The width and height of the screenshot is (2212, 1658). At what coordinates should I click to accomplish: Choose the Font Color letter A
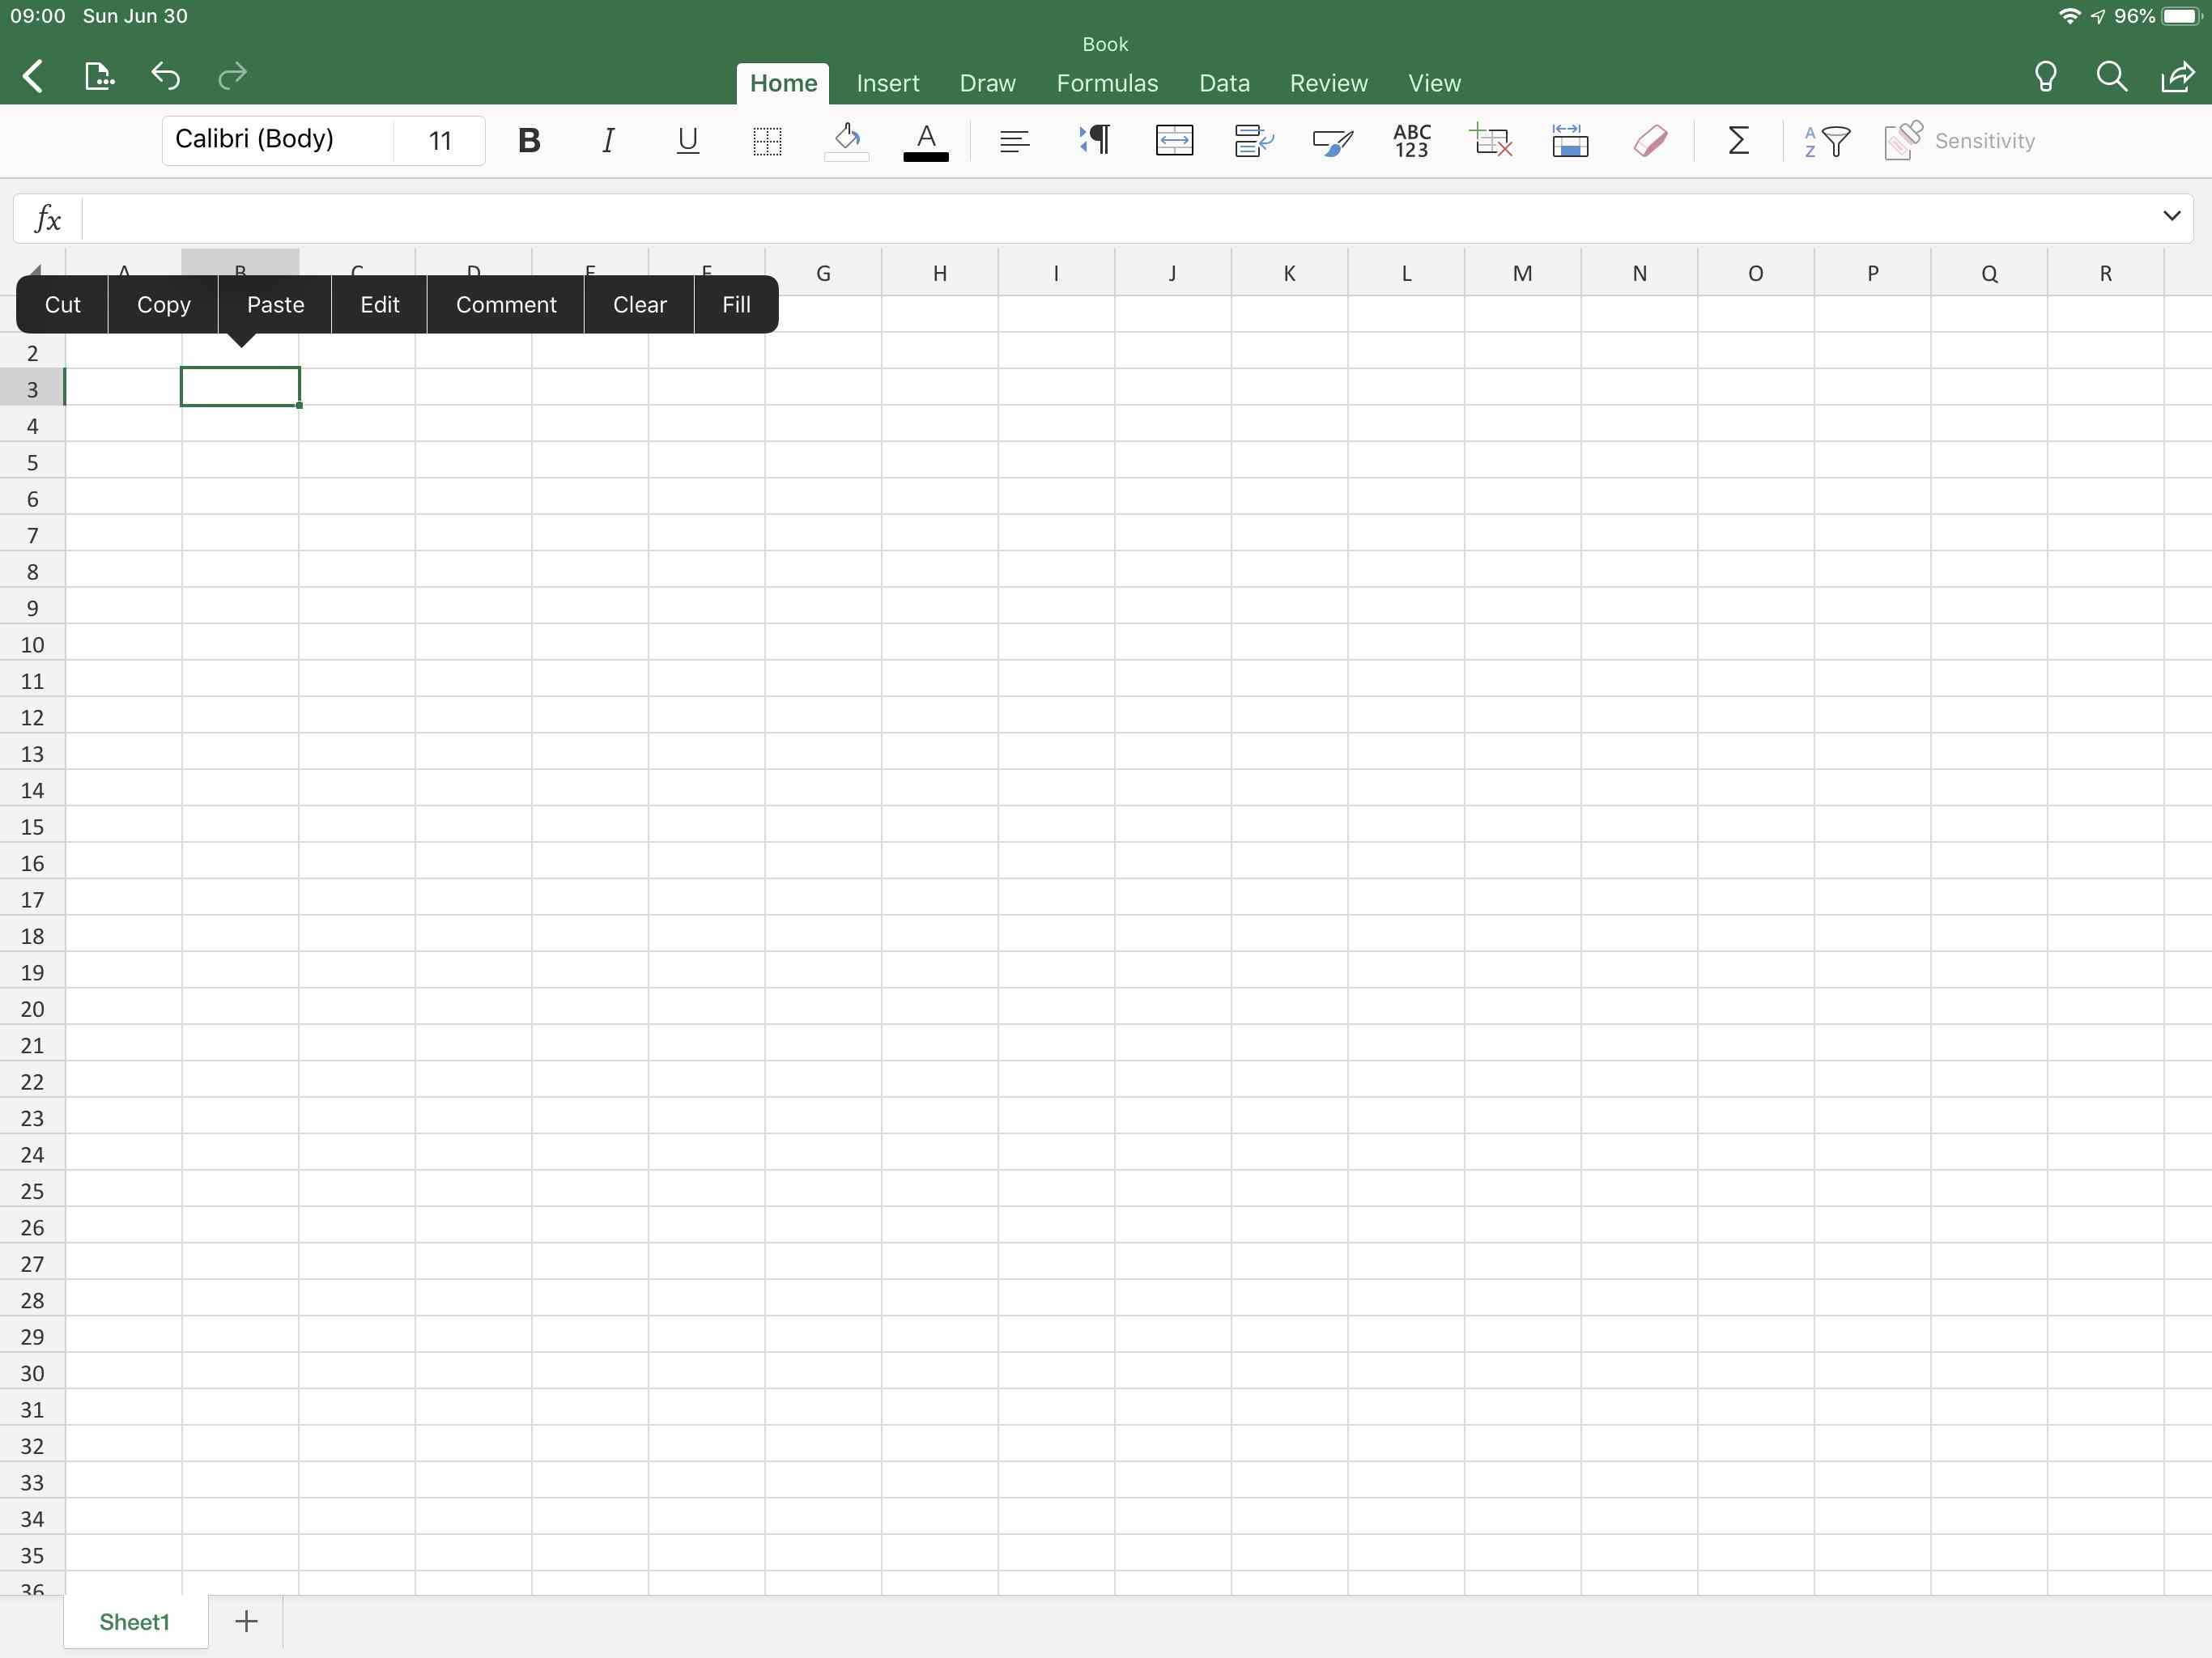click(926, 141)
